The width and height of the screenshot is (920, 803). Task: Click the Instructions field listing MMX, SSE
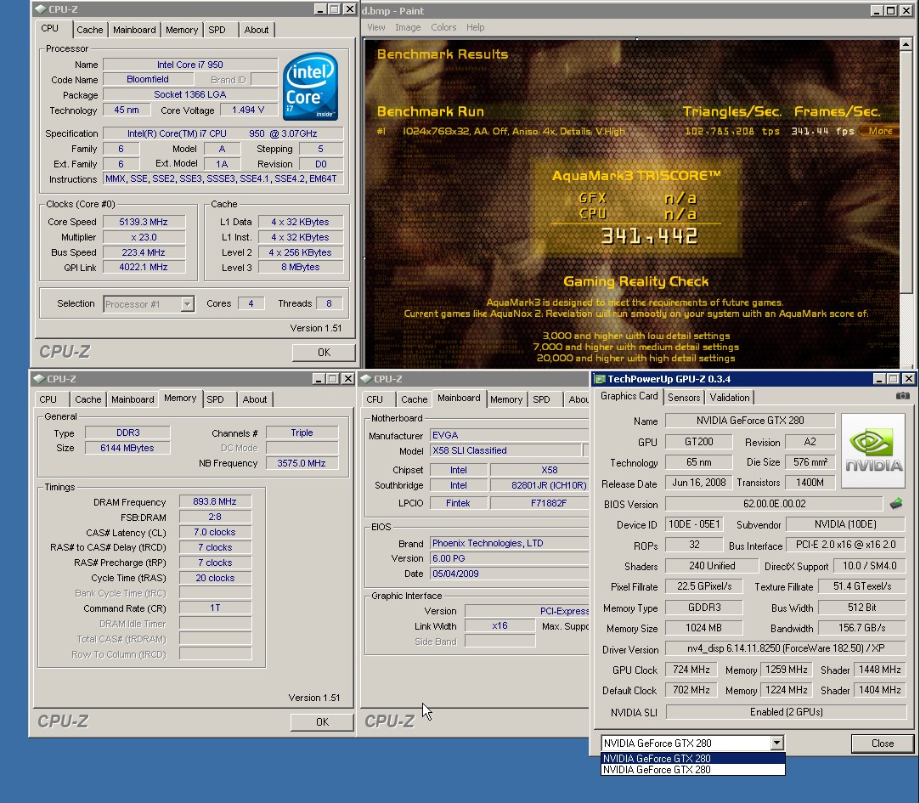(x=223, y=179)
